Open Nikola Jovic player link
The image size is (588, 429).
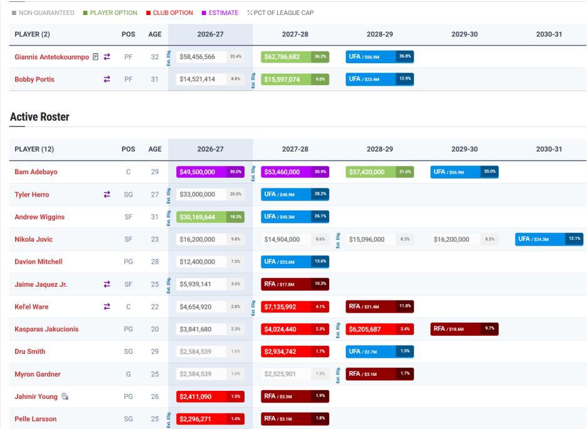pos(33,239)
